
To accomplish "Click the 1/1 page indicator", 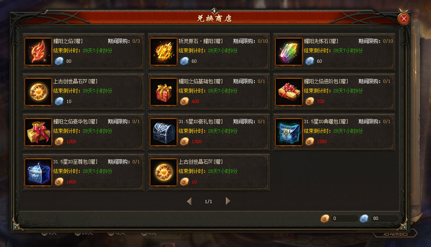I will click(208, 201).
